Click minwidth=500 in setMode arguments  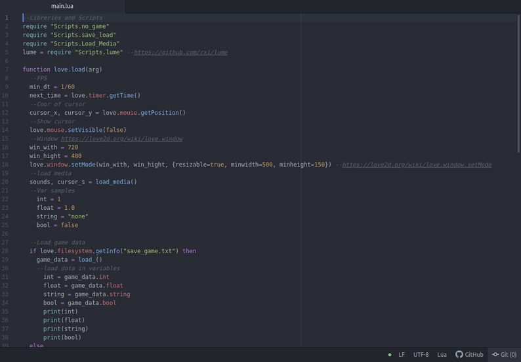(x=251, y=165)
